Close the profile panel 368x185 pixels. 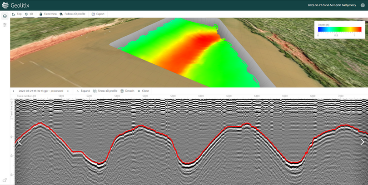143,91
